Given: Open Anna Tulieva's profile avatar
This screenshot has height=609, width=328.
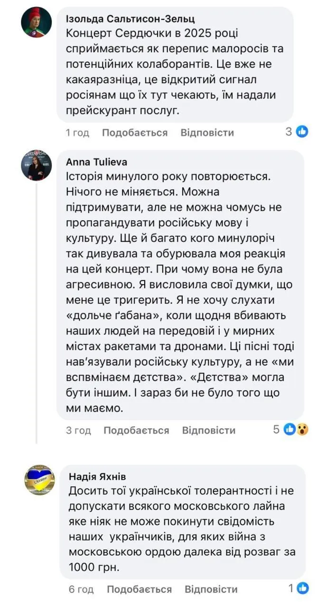Looking at the screenshot, I should (37, 166).
